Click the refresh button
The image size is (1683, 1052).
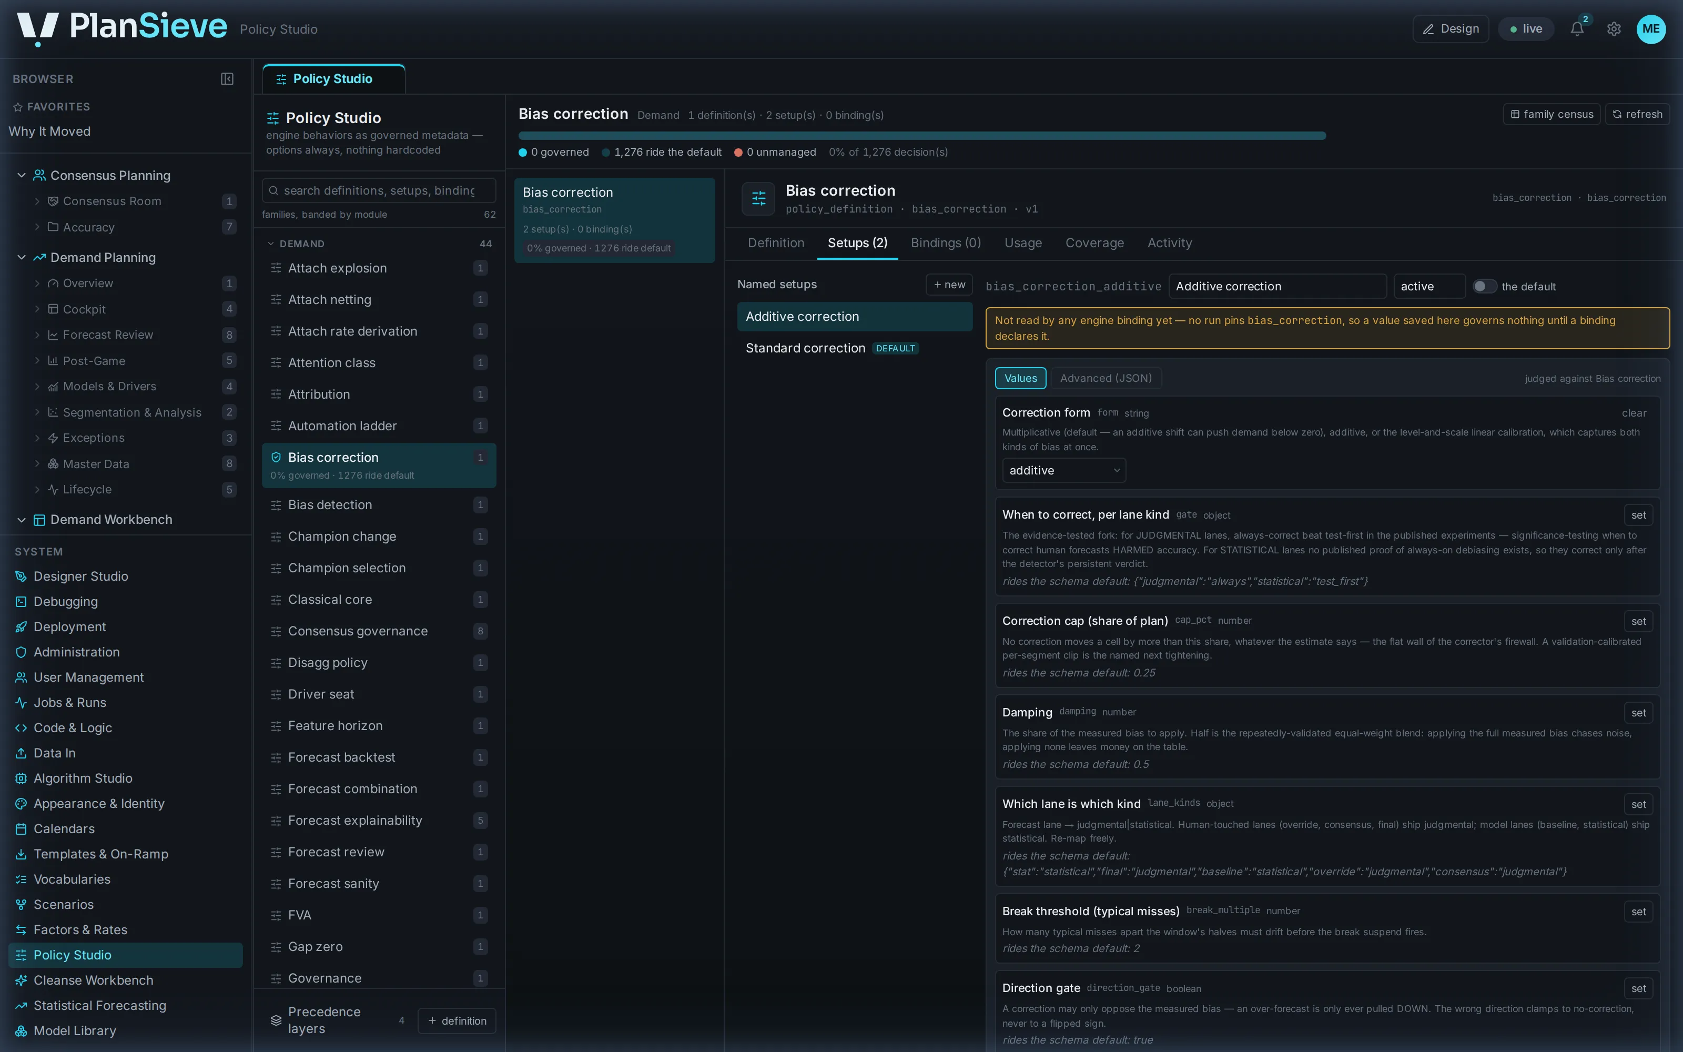pyautogui.click(x=1637, y=114)
